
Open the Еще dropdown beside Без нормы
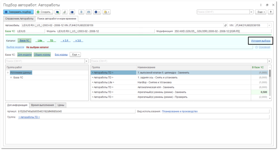tap(75, 54)
